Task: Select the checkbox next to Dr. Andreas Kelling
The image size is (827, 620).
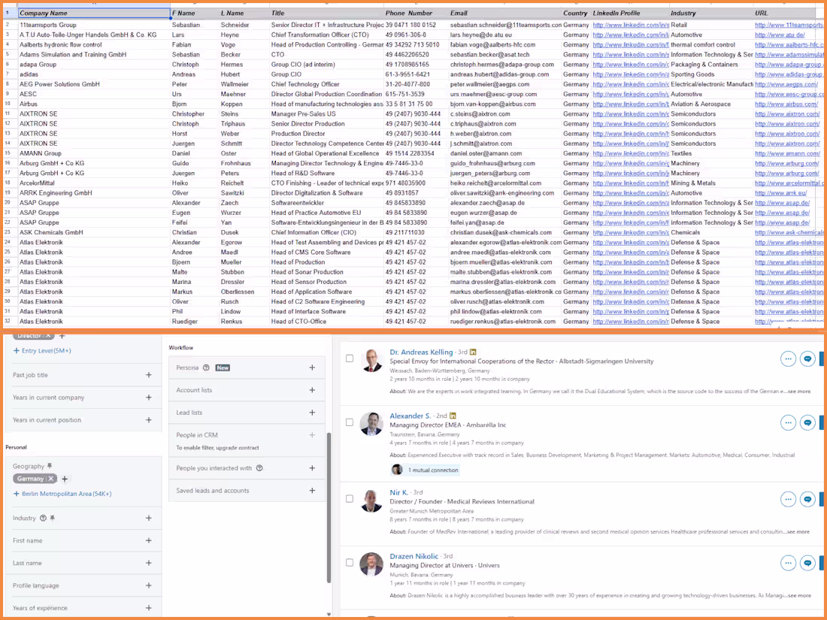Action: 350,358
